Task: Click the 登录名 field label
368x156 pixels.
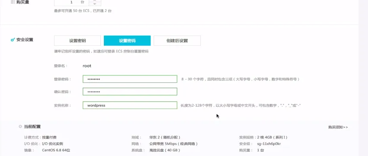Action: tap(61, 66)
